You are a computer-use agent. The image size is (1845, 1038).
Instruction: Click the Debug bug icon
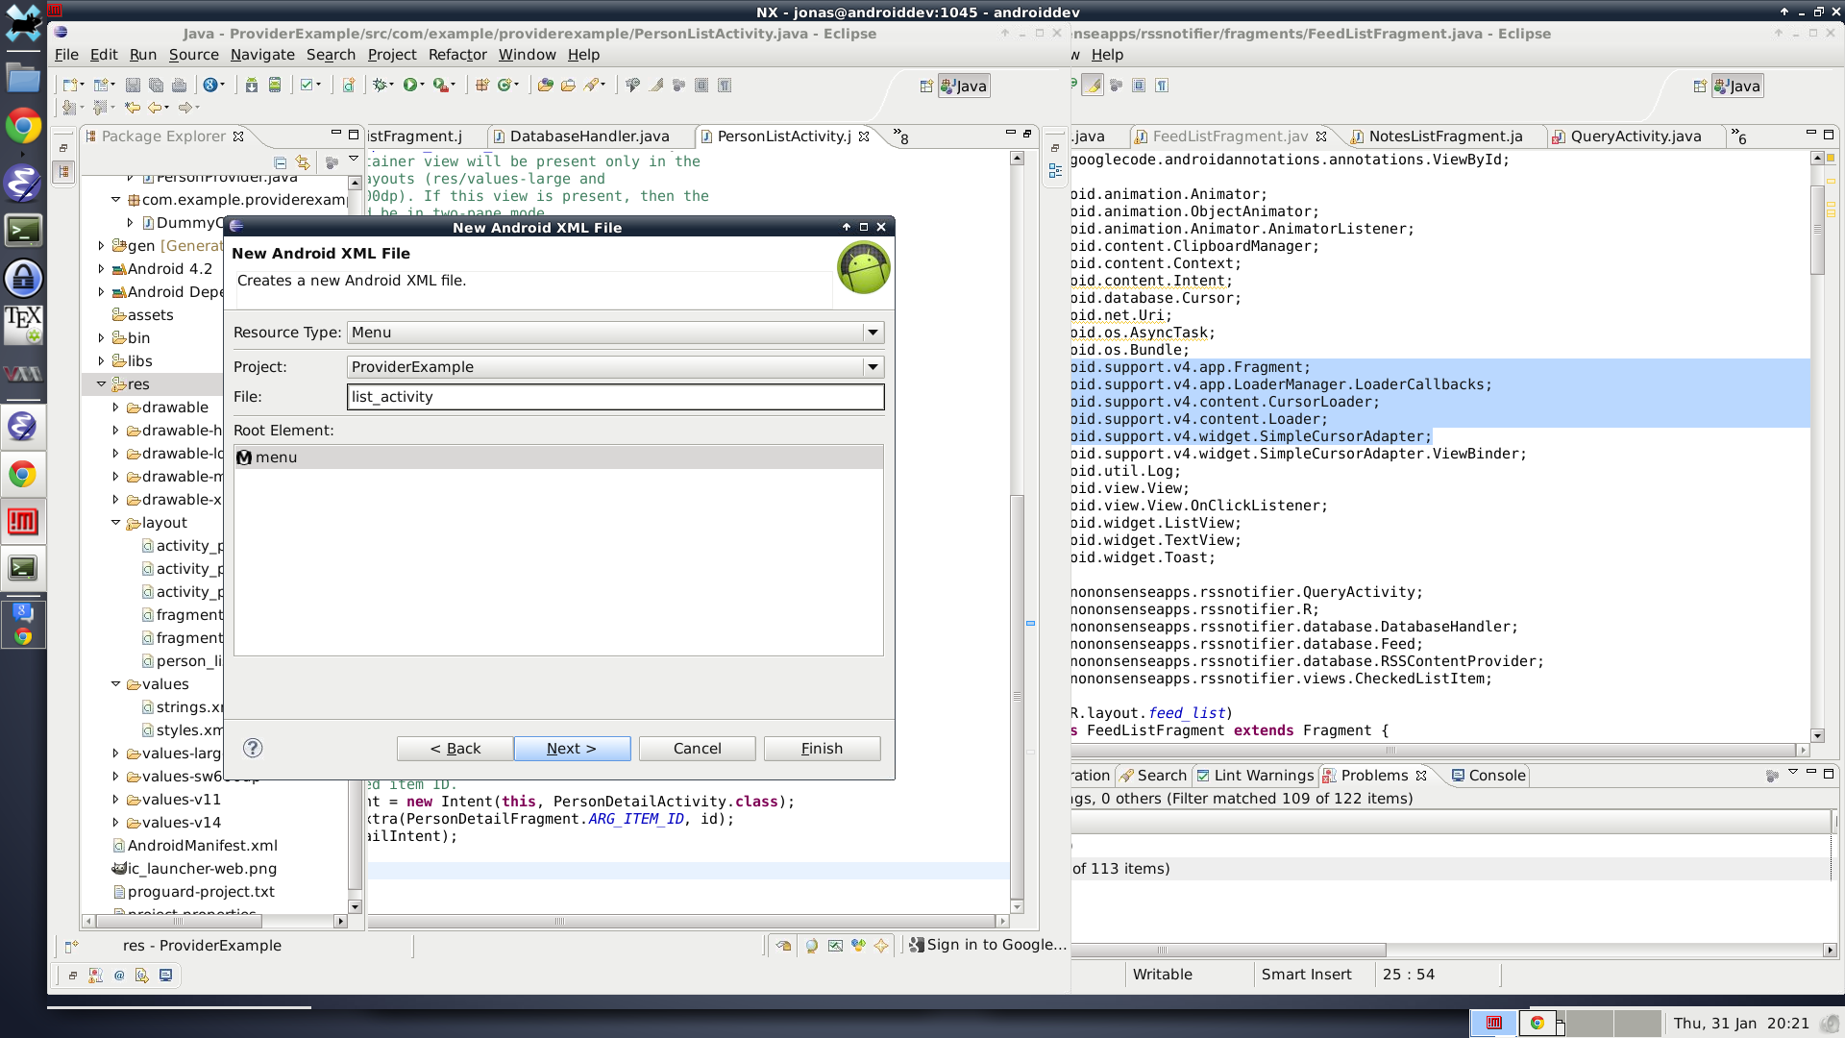point(381,86)
